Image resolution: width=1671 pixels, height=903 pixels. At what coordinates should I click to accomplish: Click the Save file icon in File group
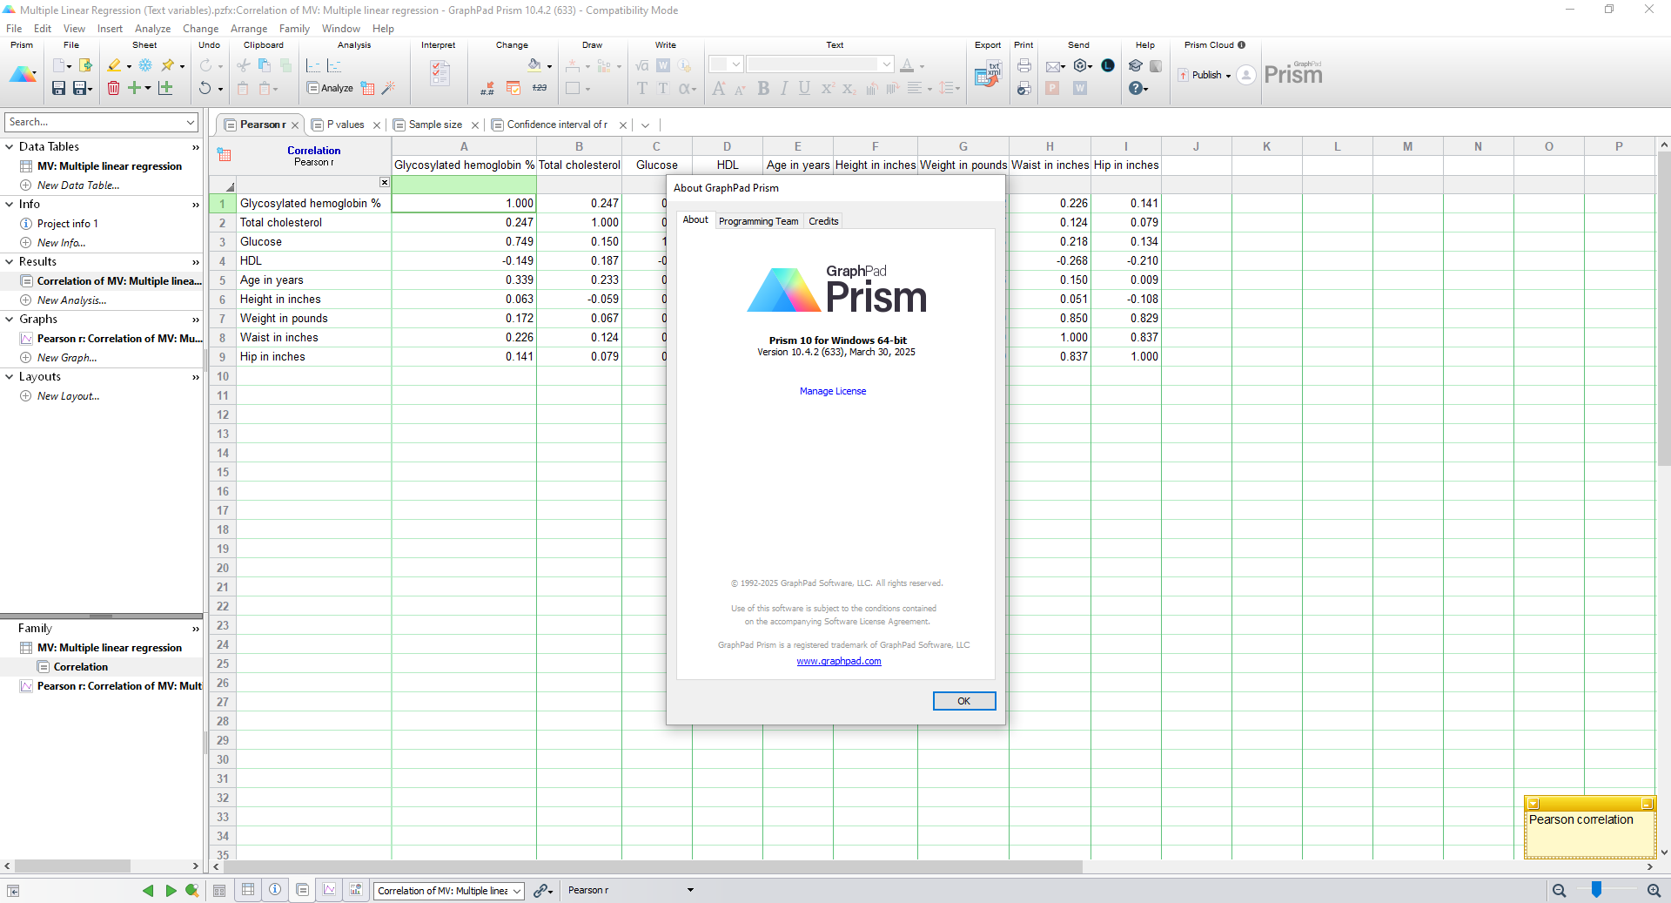[58, 88]
